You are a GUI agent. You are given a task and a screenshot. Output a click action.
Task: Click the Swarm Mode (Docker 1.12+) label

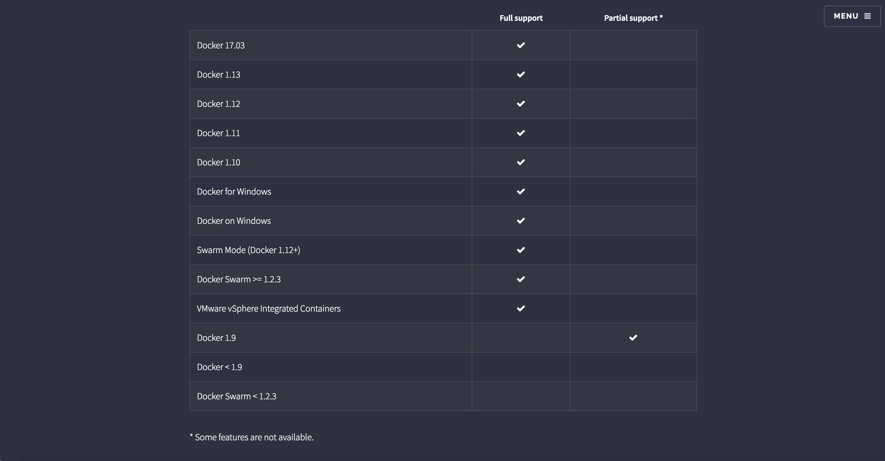248,250
